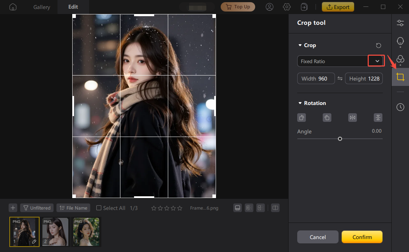
Task: Flip the image horizontally
Action: click(x=352, y=118)
